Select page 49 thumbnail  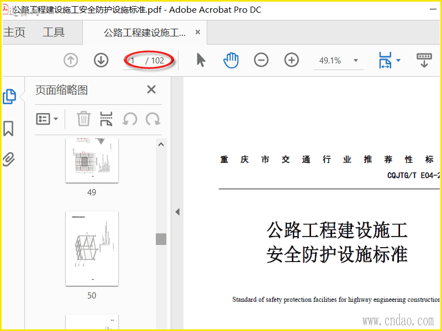tap(92, 161)
